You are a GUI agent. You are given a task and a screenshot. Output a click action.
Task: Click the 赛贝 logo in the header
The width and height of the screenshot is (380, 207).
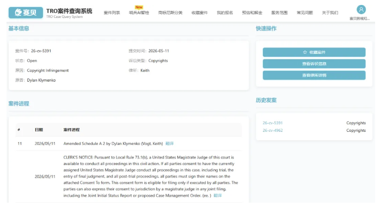coord(26,13)
